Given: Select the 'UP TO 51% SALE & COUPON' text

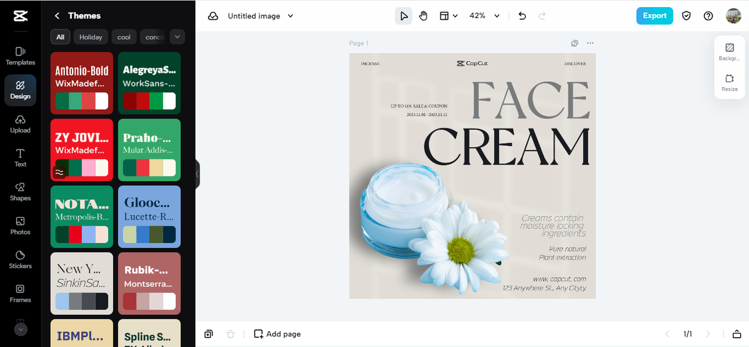Looking at the screenshot, I should click(x=418, y=106).
